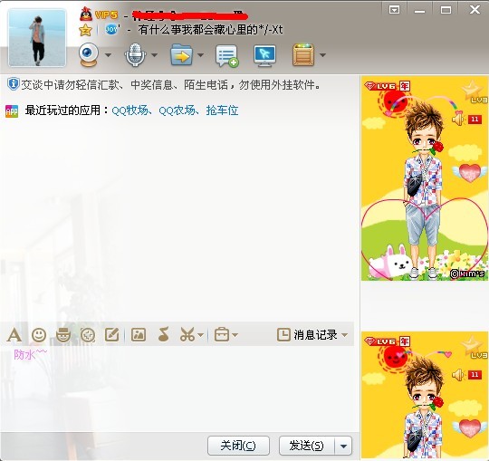Screen dimensions: 489x461
Task: Click the send file folder icon
Action: [181, 54]
